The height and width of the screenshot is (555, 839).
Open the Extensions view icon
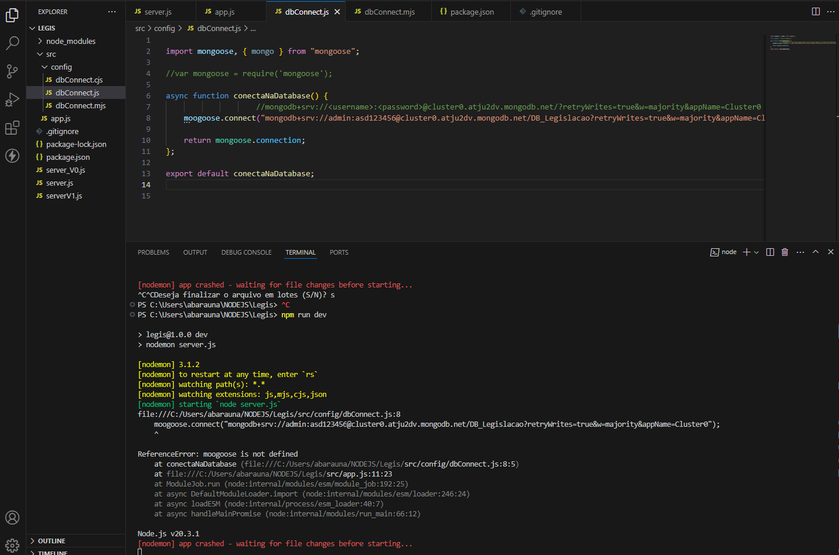pyautogui.click(x=12, y=128)
